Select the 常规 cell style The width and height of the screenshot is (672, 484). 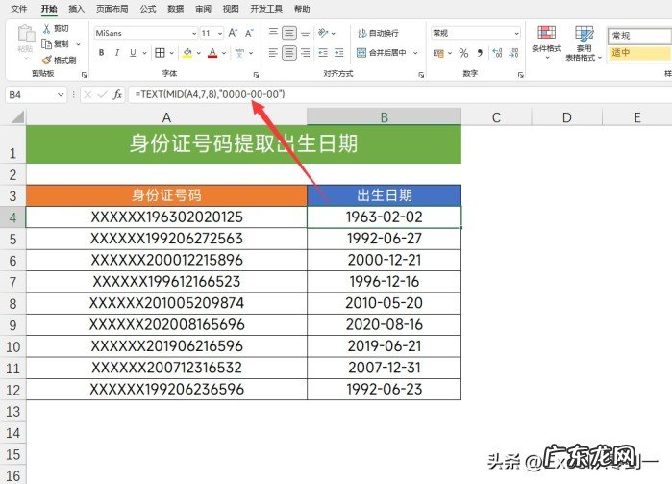[640, 36]
